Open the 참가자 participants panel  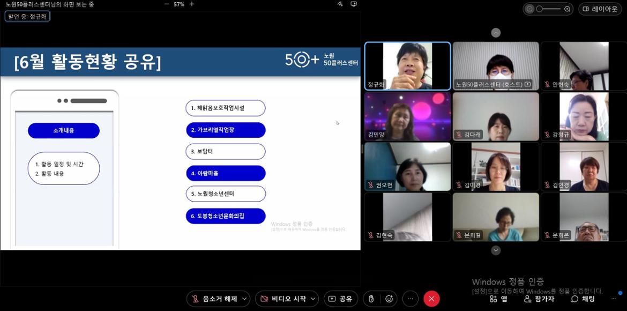click(539, 299)
